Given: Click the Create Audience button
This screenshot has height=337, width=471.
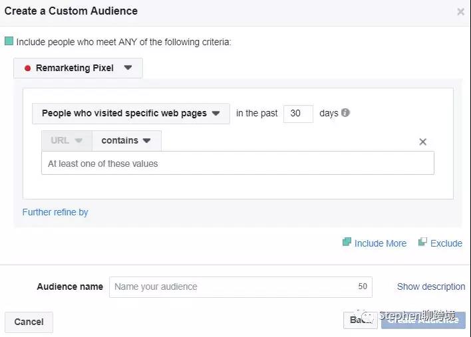Looking at the screenshot, I should point(423,320).
